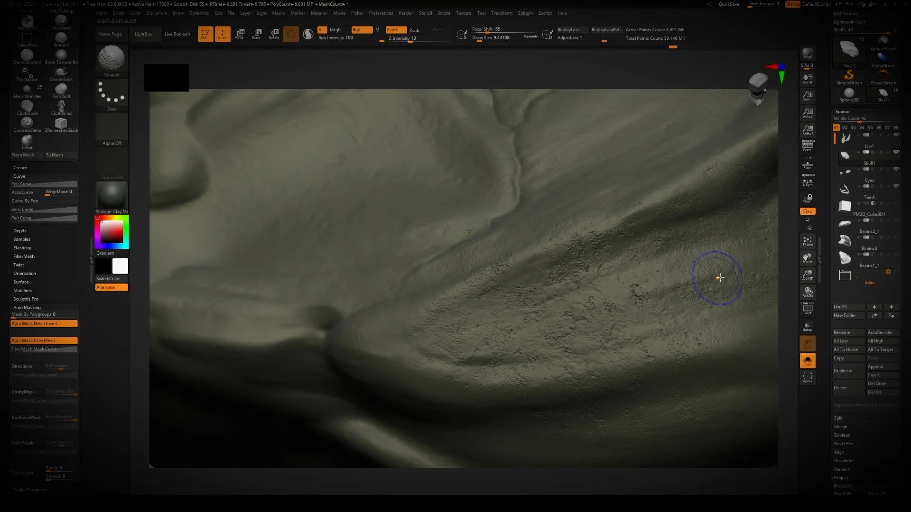Pick a color from the color picker square
The image size is (911, 512).
click(112, 231)
